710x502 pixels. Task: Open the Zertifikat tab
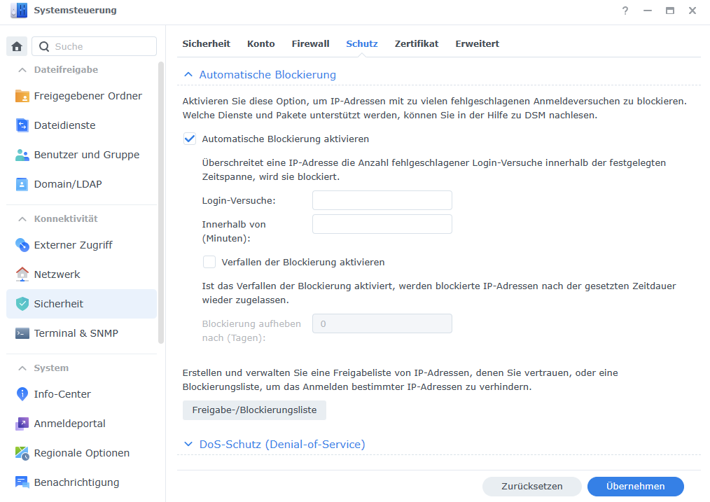click(416, 43)
